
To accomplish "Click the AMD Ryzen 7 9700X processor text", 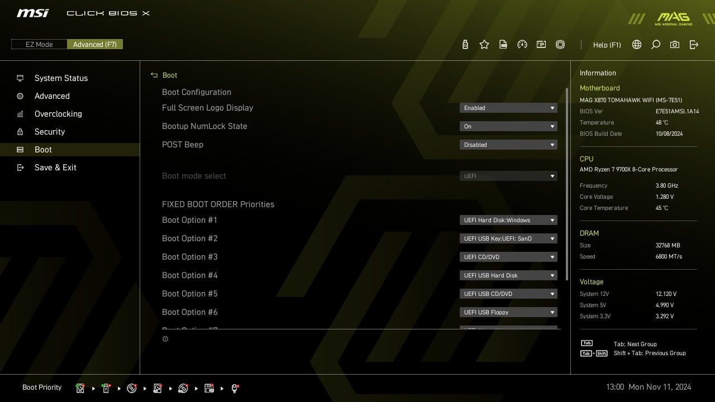I will (628, 169).
